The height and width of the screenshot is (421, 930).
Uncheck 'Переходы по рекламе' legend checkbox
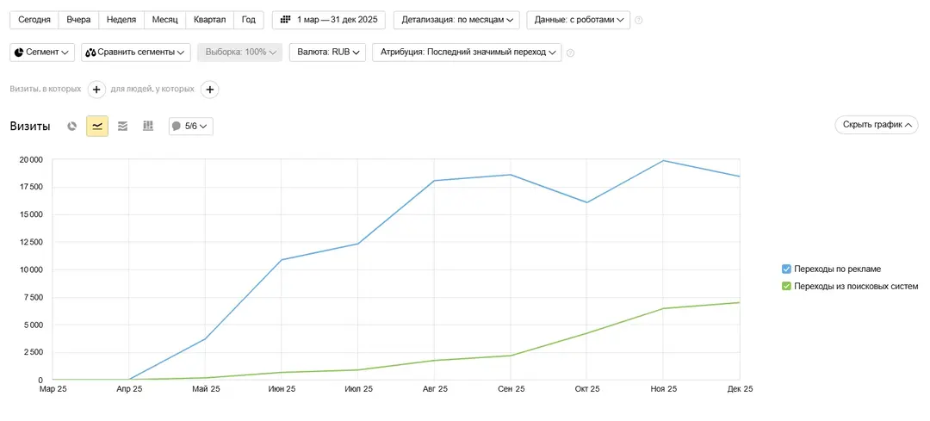point(786,269)
